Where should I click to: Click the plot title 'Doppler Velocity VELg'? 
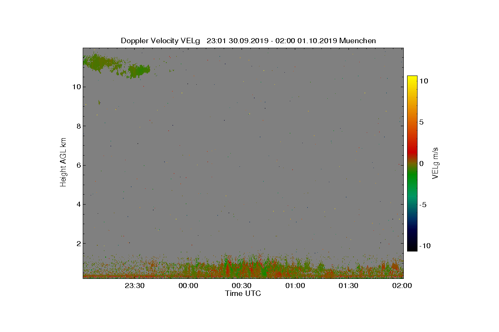point(161,41)
